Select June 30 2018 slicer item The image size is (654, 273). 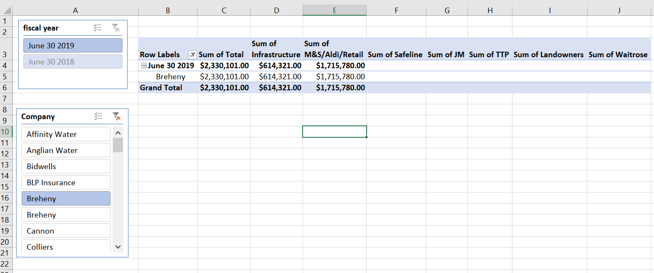tap(73, 61)
